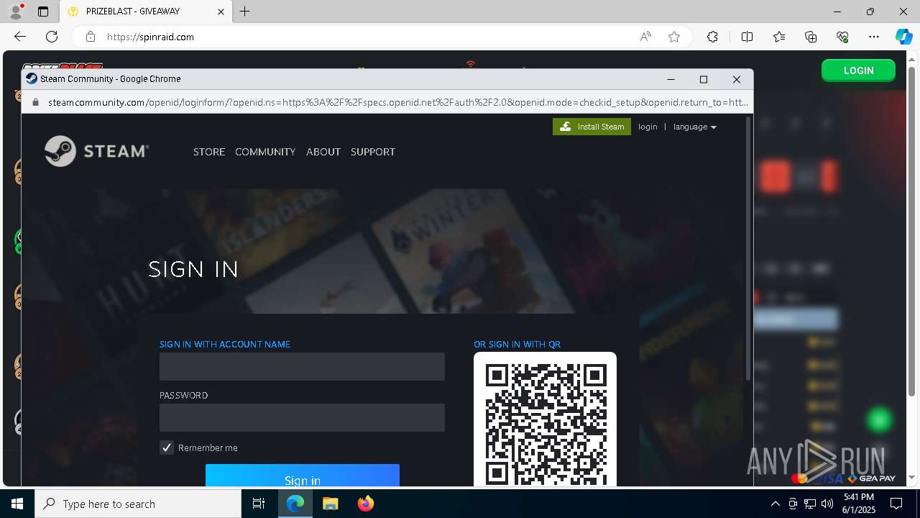This screenshot has width=920, height=518.
Task: Click the account name input field
Action: [x=302, y=367]
